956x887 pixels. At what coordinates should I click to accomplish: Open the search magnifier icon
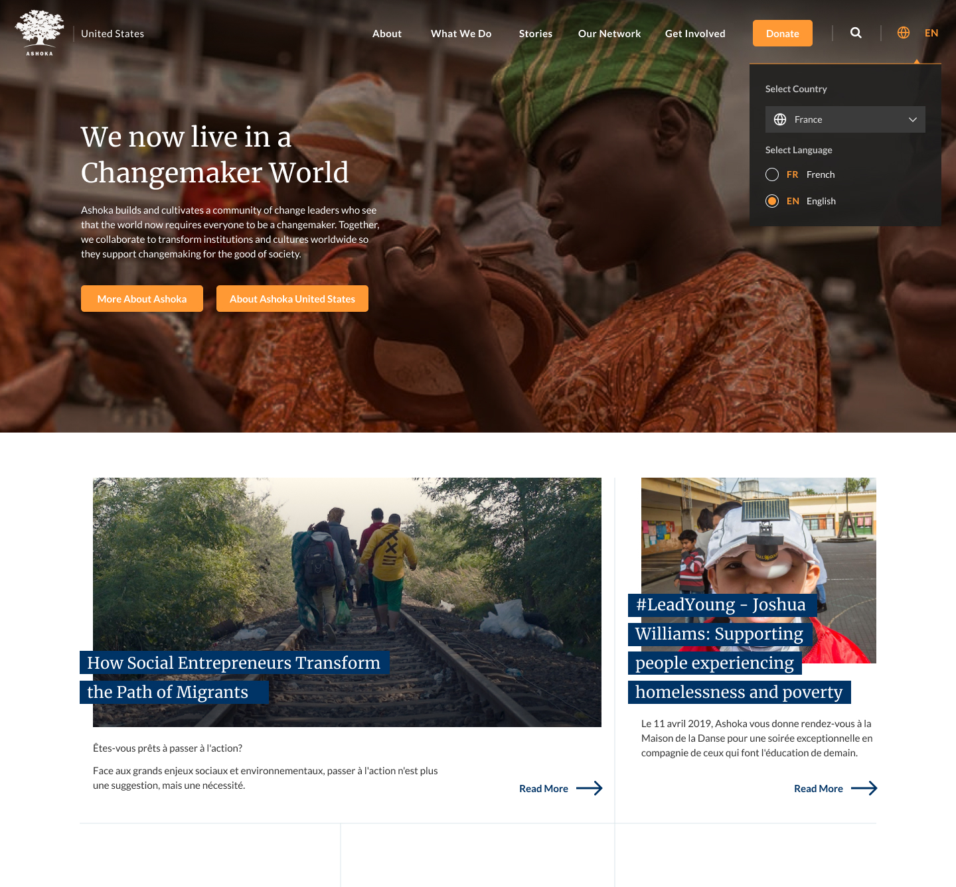(x=856, y=33)
